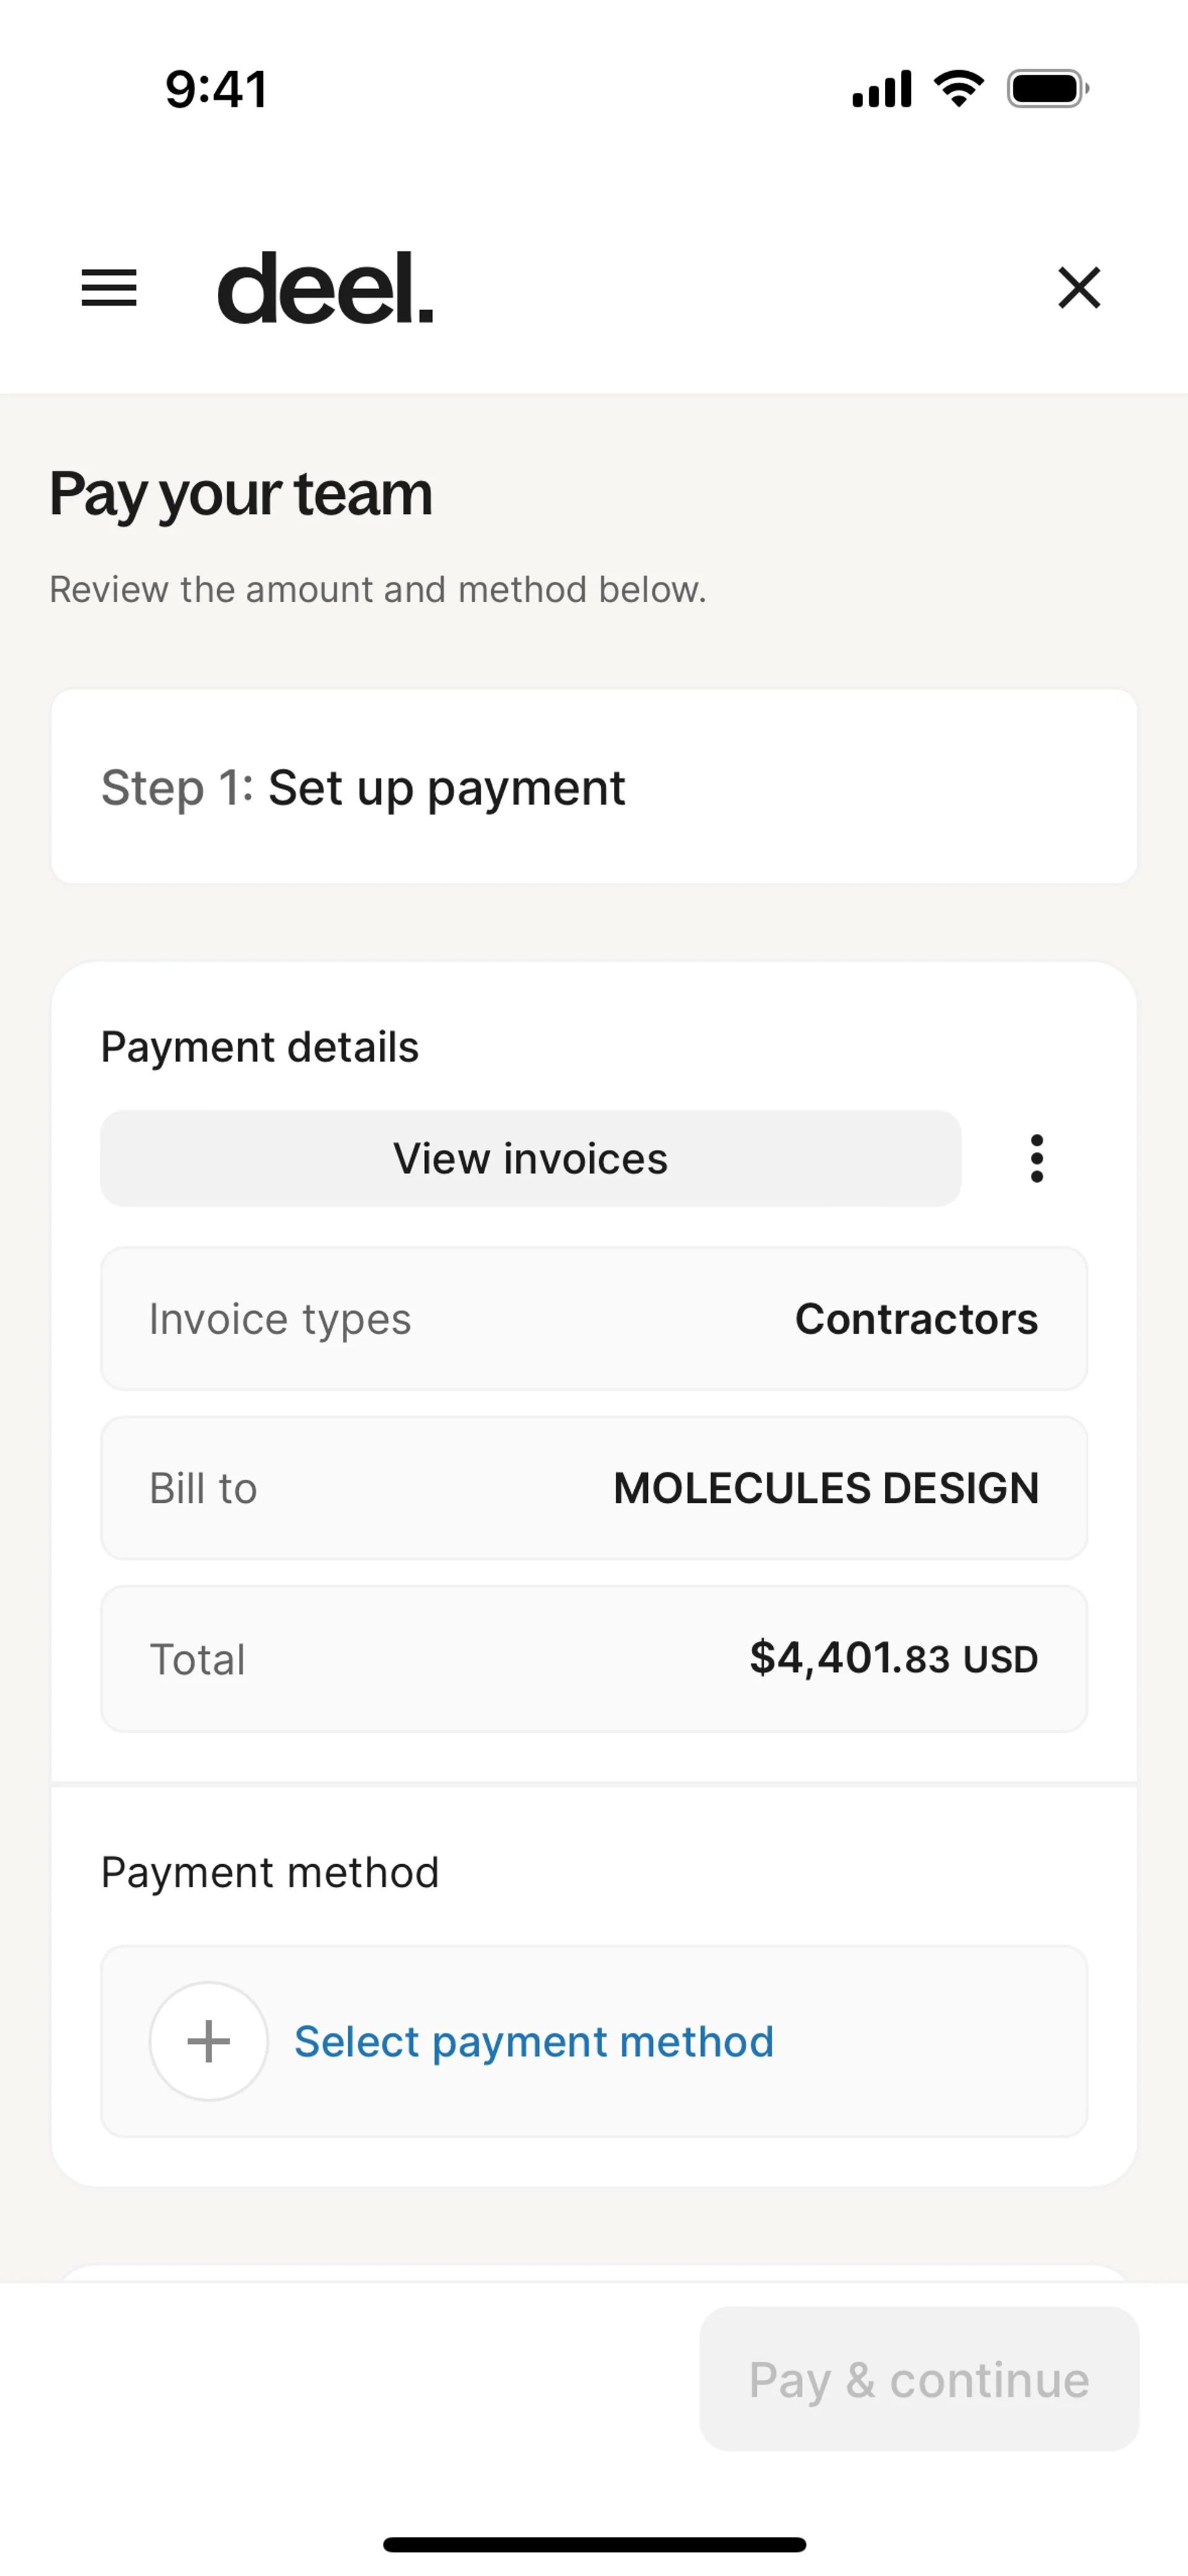Tap the battery status icon
Image resolution: width=1188 pixels, height=2576 pixels.
click(1047, 89)
